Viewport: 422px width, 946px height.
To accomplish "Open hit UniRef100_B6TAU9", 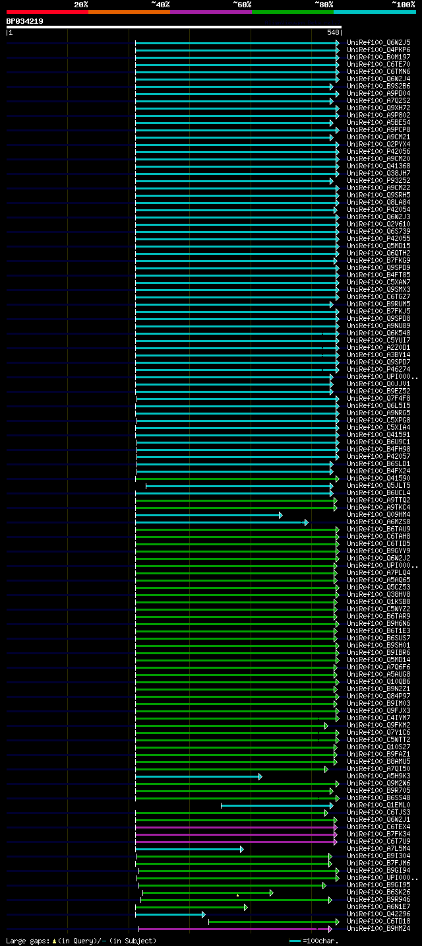I will pyautogui.click(x=378, y=529).
